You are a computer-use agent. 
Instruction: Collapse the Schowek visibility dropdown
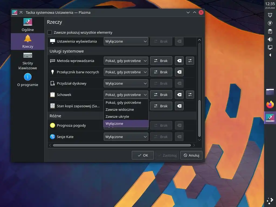pos(126,95)
